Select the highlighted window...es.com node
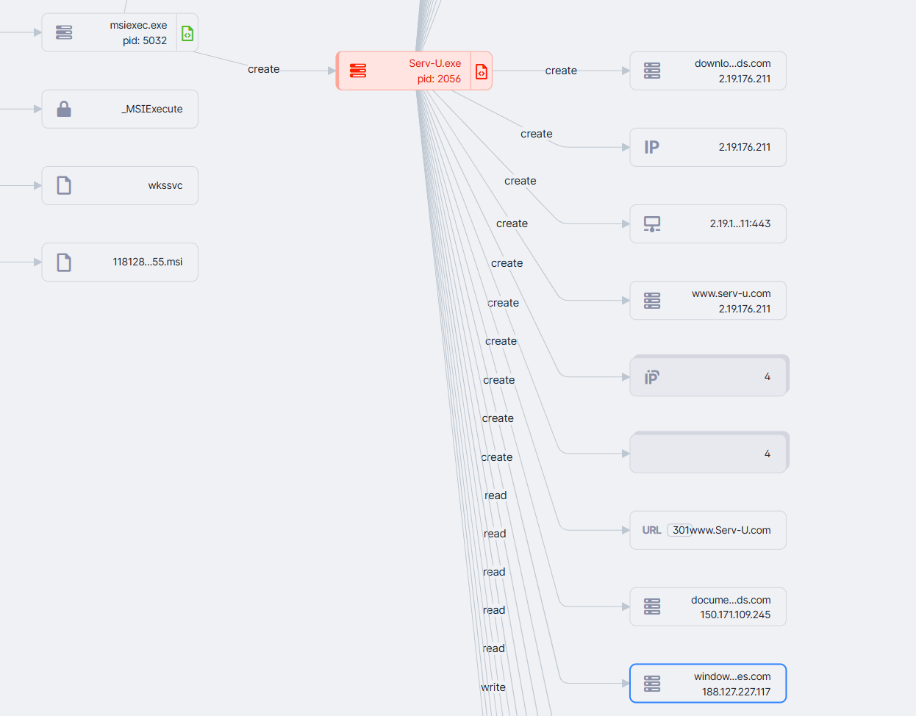 (708, 684)
